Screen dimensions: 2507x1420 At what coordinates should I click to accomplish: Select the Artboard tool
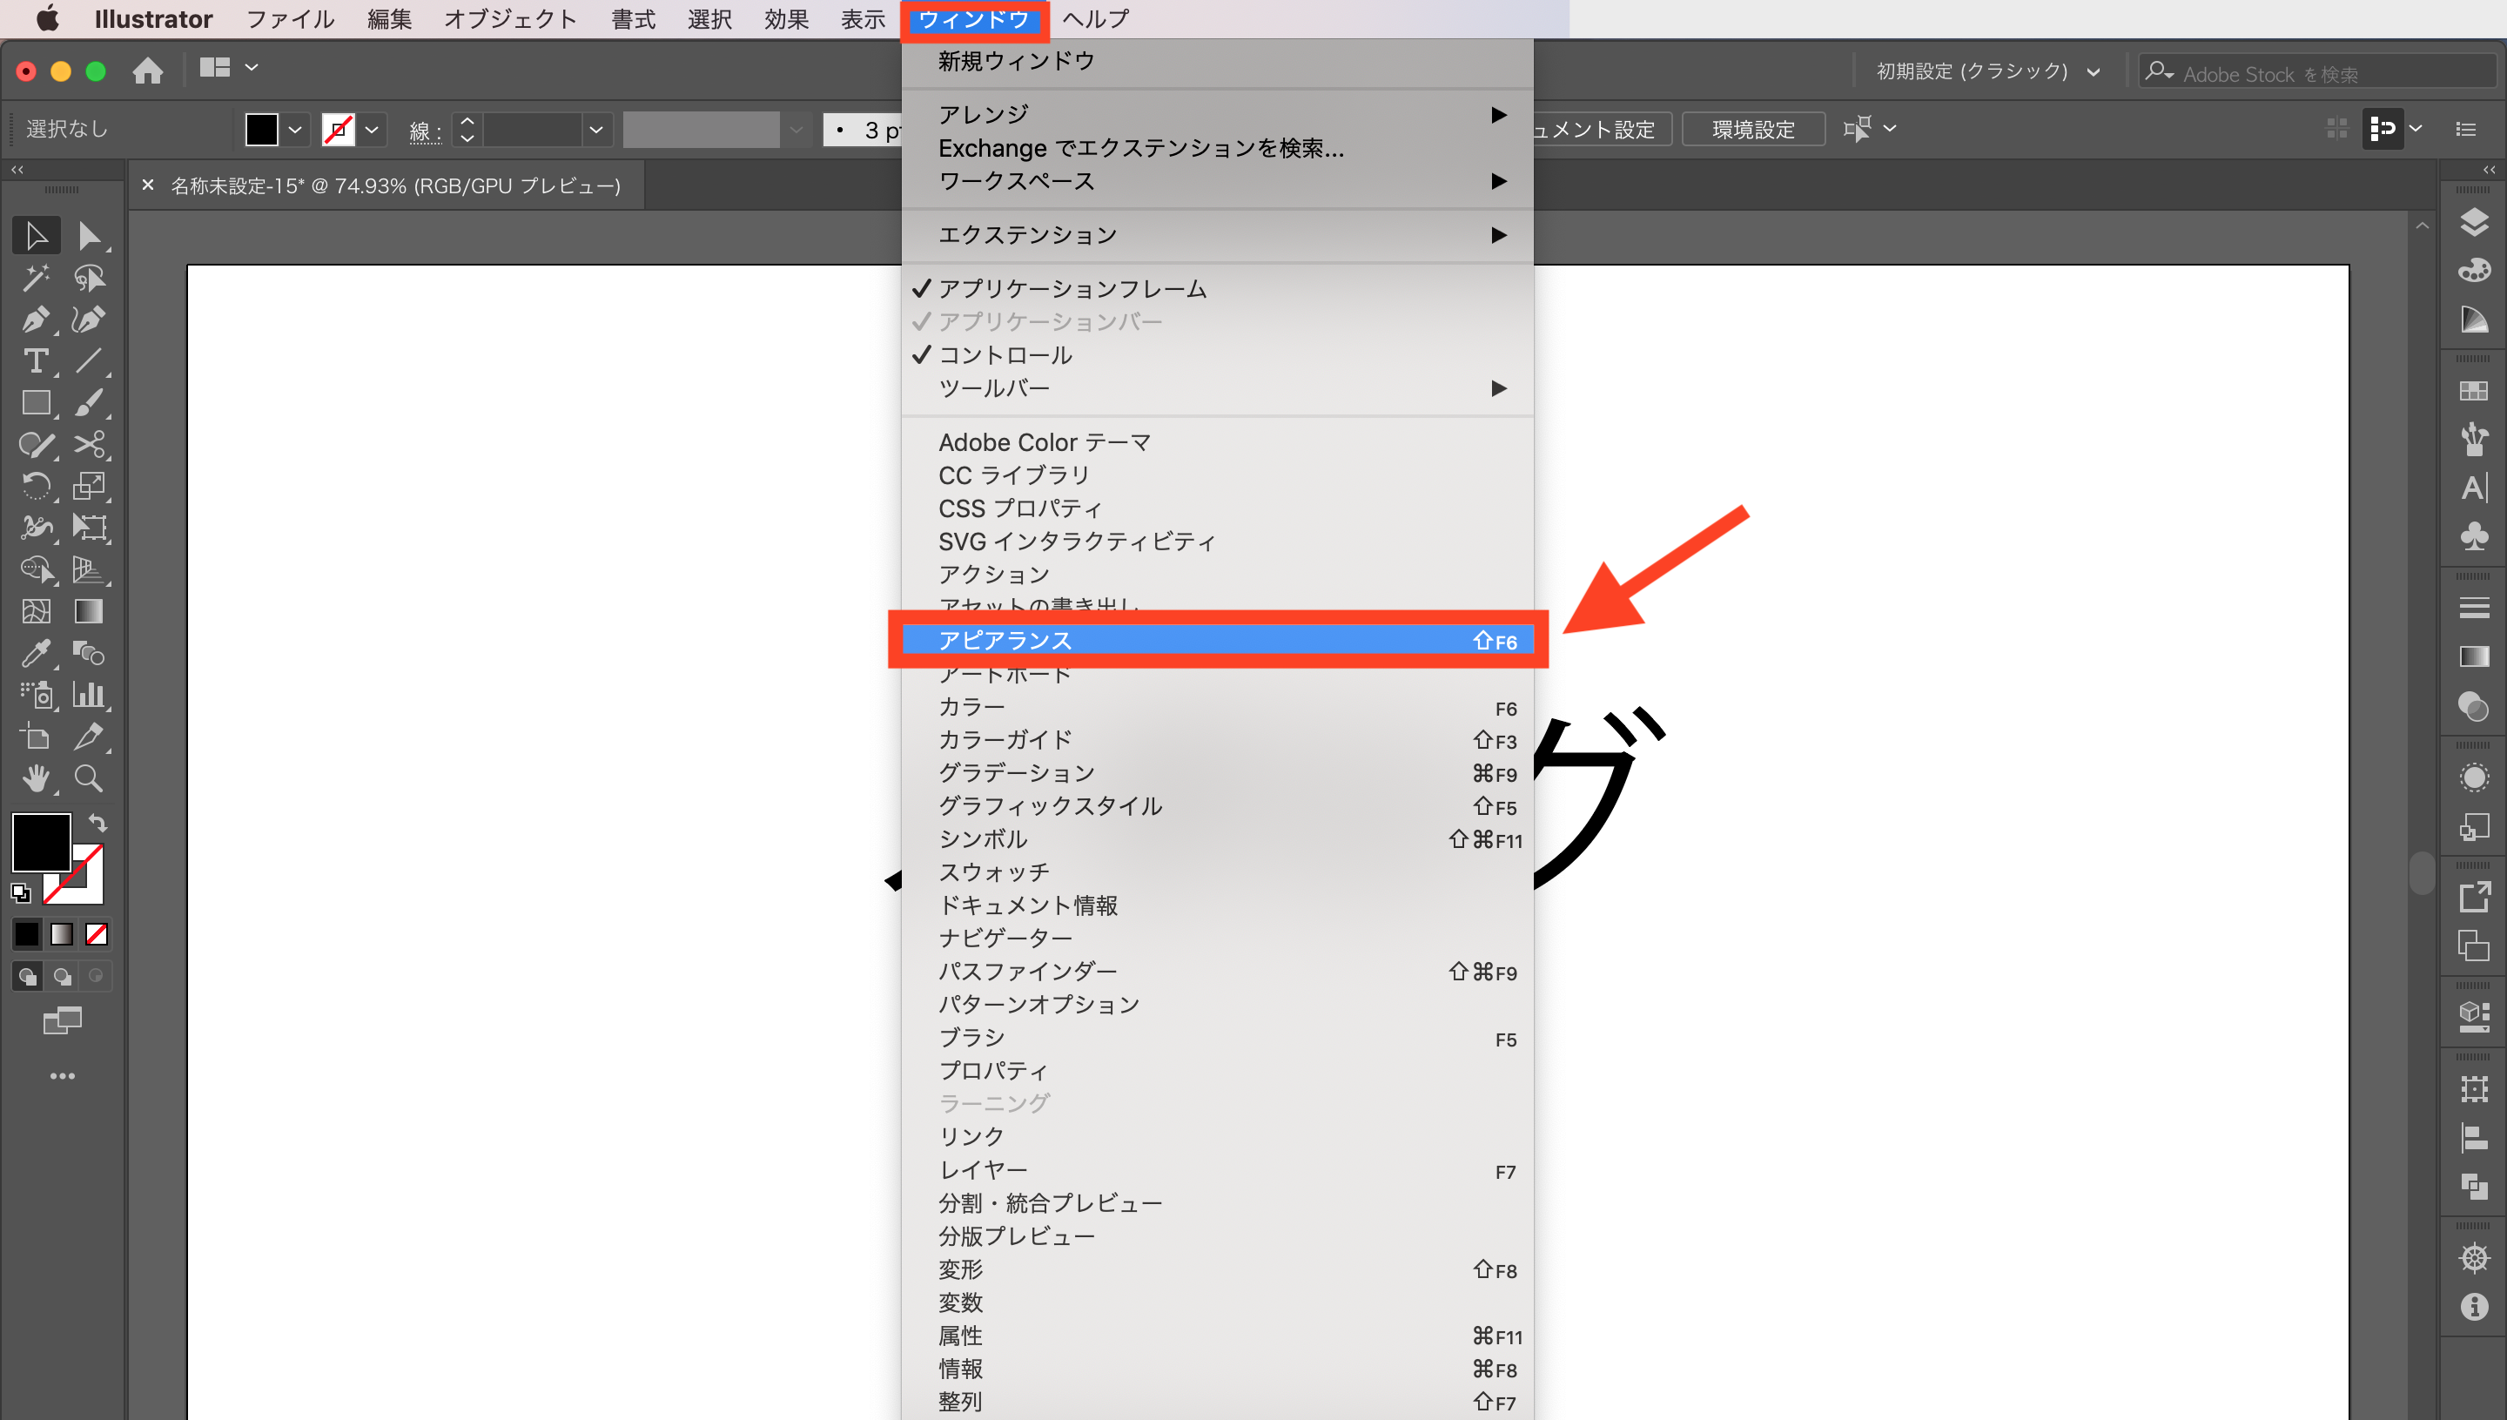coord(36,737)
